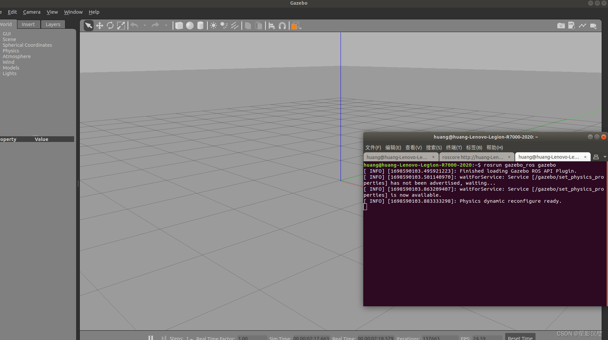Screen dimensions: 608x340
Task: Add a point light
Action: tap(213, 26)
